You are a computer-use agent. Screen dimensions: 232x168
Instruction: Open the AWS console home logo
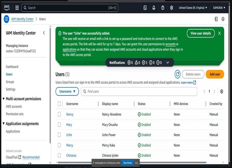click(x=7, y=8)
